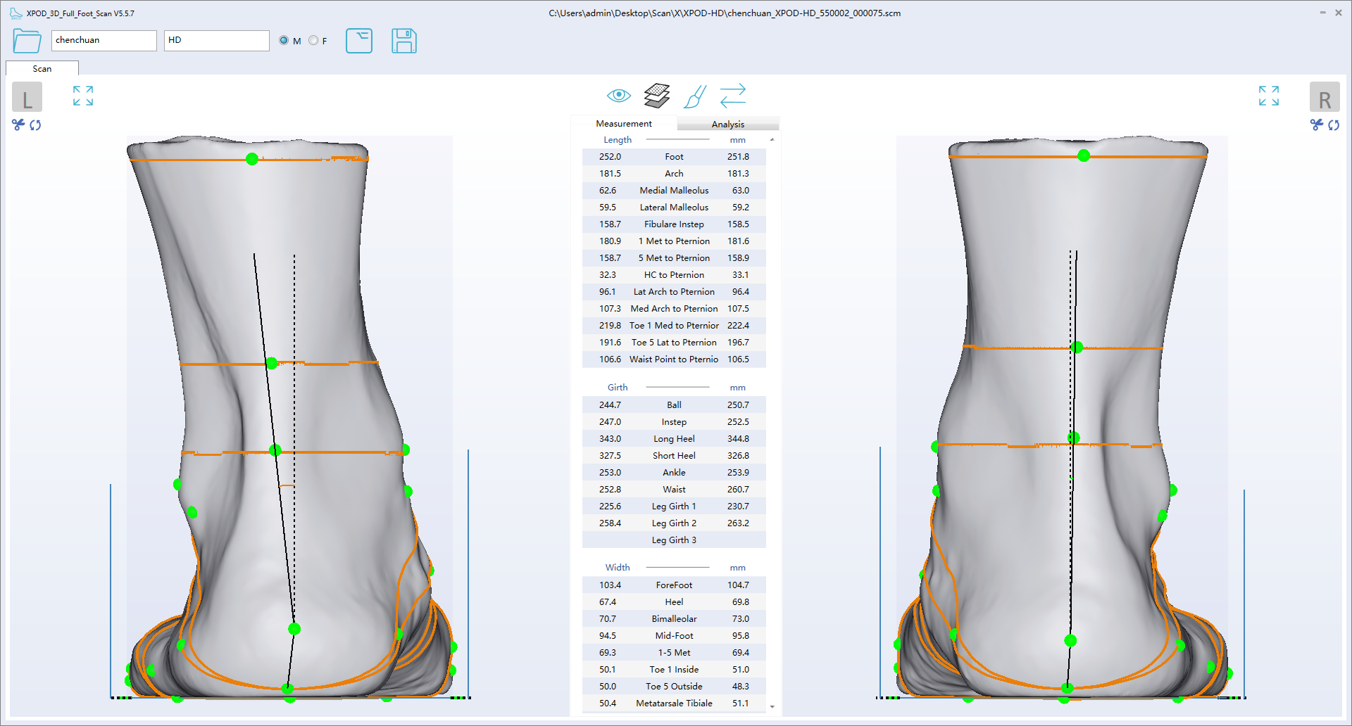Open the folder icon to load a scan
Screen dimensions: 1352x726
click(27, 41)
